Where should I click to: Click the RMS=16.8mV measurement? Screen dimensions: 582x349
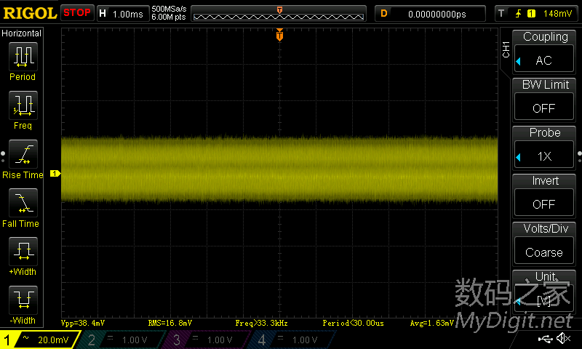click(x=170, y=323)
